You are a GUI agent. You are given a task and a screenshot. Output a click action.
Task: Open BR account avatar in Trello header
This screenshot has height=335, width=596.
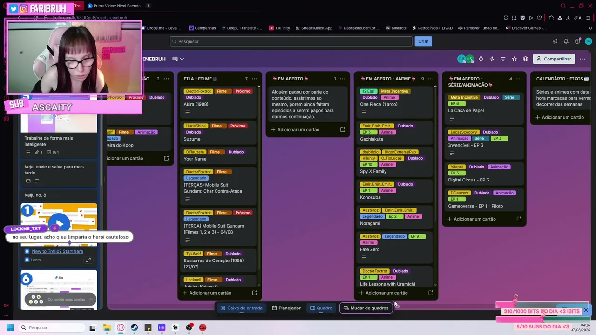(589, 41)
